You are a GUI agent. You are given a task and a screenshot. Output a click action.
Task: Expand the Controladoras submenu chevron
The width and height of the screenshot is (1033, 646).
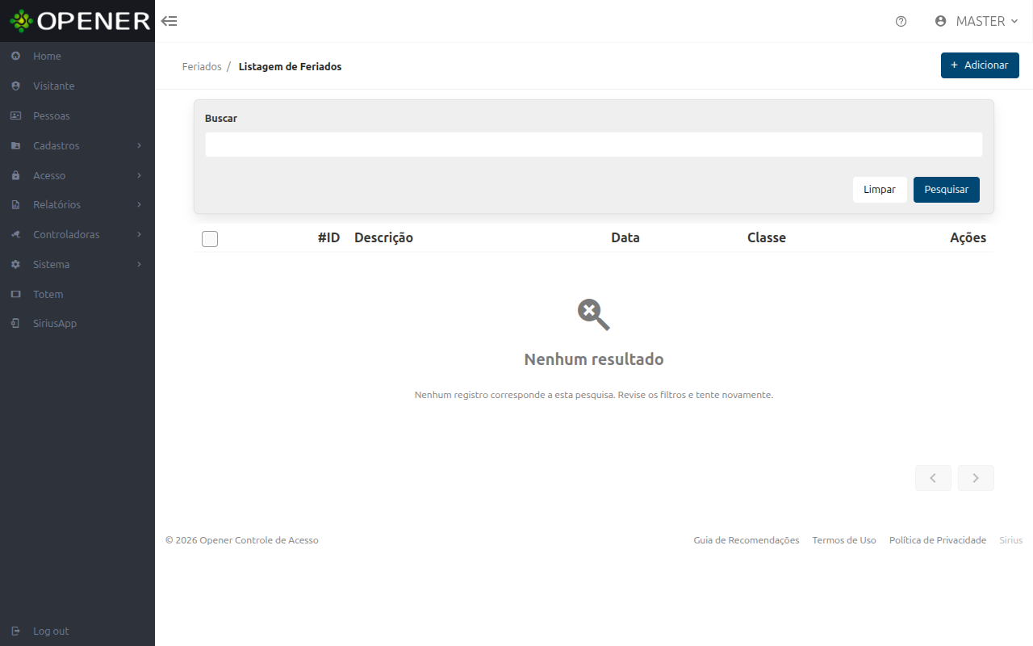point(139,235)
